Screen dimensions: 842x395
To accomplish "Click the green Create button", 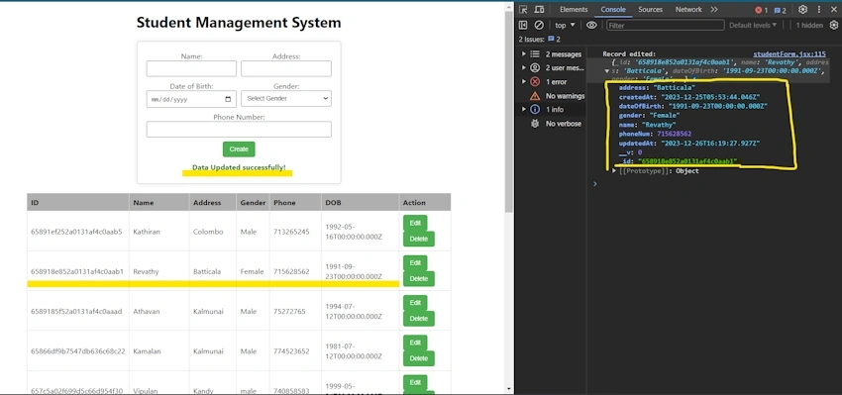I will tap(239, 149).
